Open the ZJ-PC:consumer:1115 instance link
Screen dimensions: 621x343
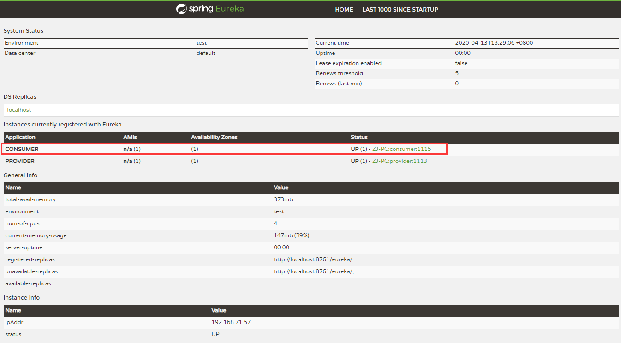[401, 149]
